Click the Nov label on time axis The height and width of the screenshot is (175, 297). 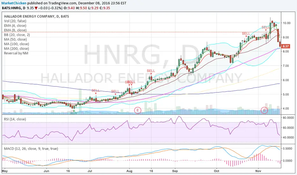(258, 171)
